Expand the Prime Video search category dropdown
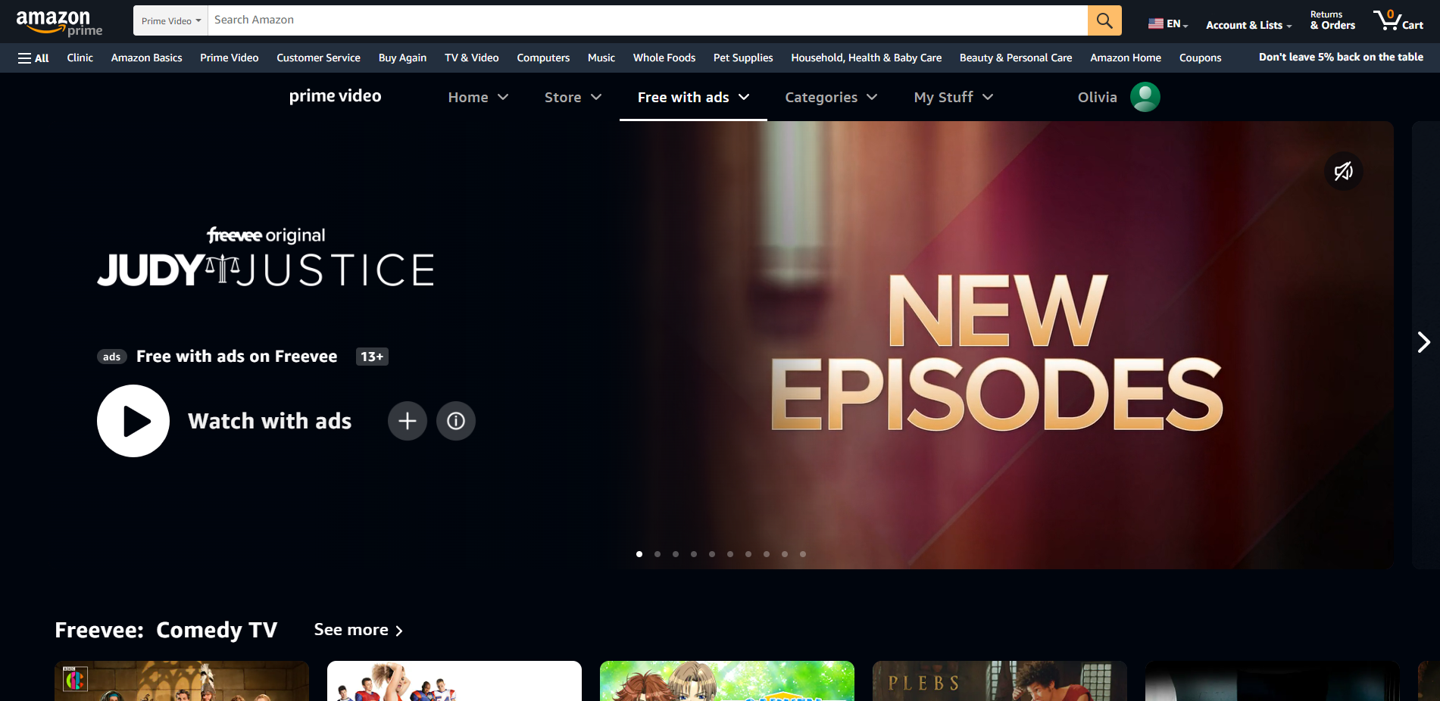Image resolution: width=1440 pixels, height=701 pixels. pos(170,20)
